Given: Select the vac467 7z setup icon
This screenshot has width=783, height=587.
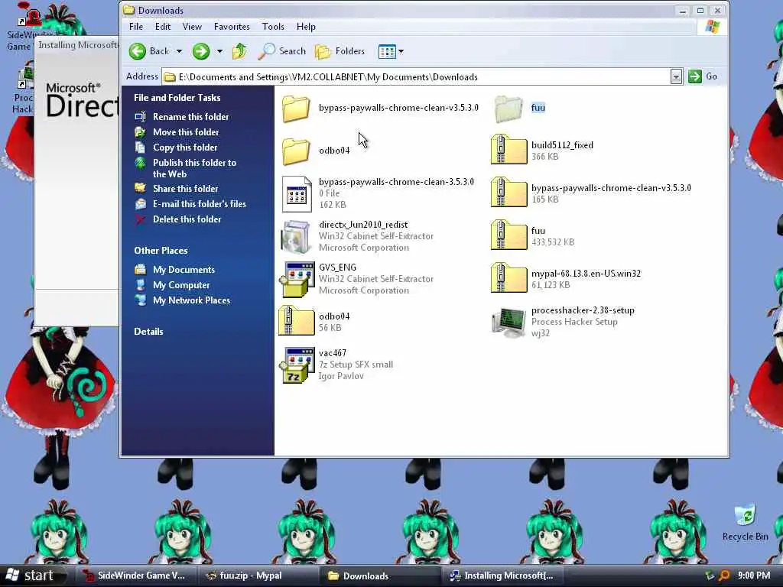Looking at the screenshot, I should [297, 365].
